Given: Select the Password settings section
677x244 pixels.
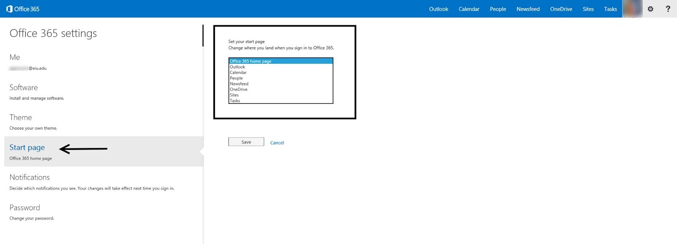Looking at the screenshot, I should pos(104,212).
